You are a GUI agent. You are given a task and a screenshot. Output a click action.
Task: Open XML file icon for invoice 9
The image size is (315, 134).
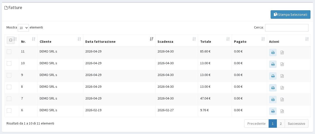(x=282, y=76)
